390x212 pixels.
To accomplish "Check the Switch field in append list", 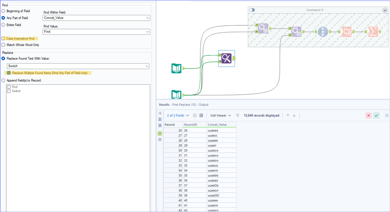I will click(x=9, y=91).
